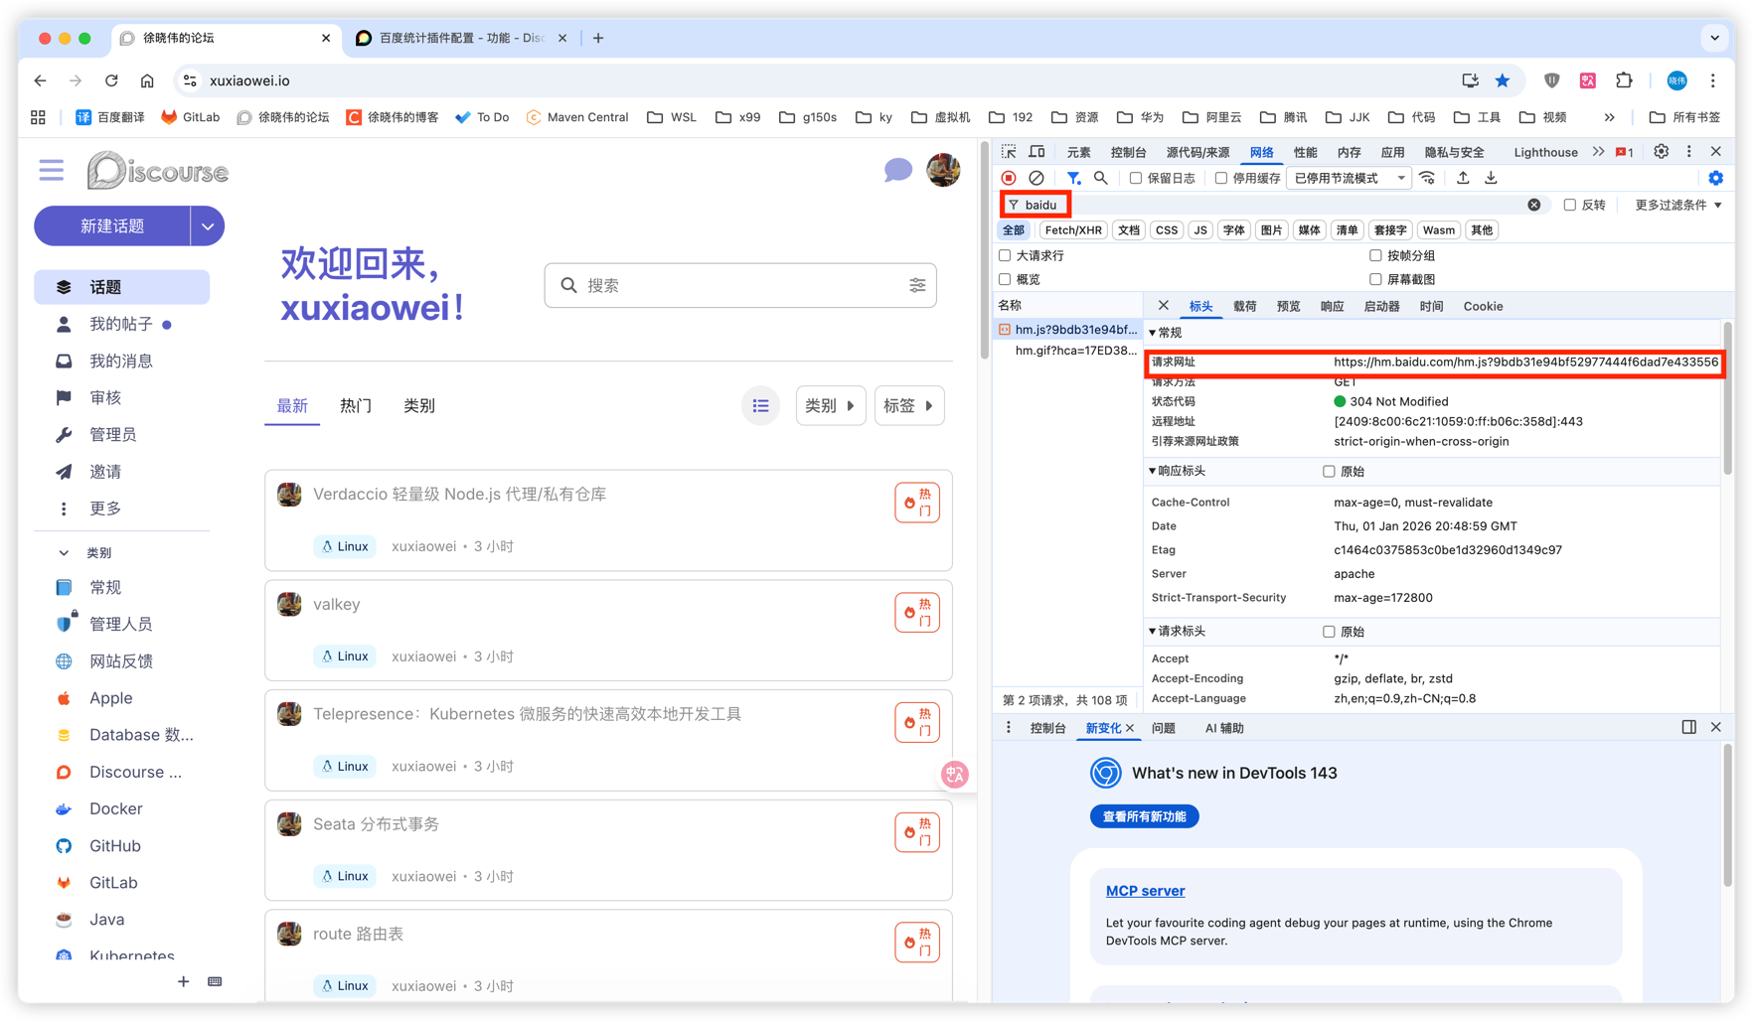
Task: Open the 类别 filter dropdown
Action: (830, 405)
